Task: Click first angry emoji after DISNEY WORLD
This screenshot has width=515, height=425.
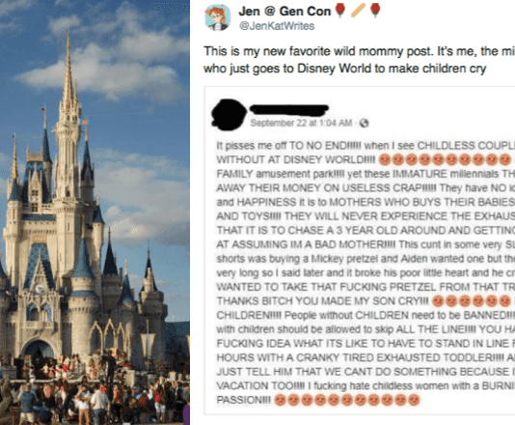Action: [x=385, y=160]
